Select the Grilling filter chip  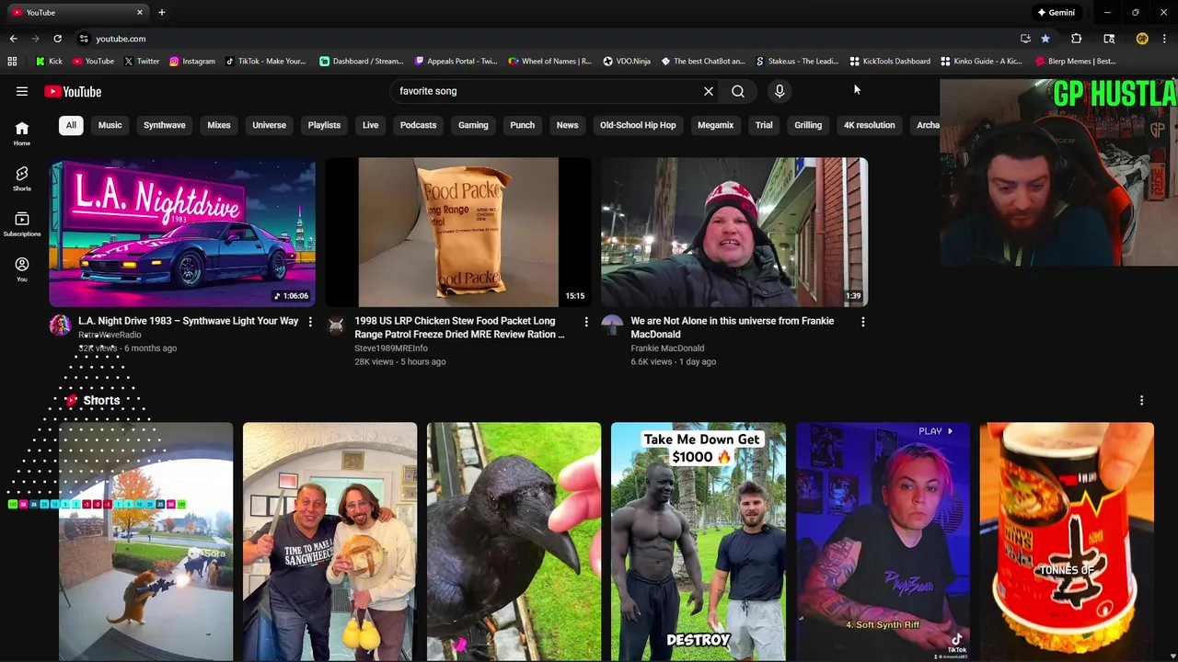[x=808, y=125]
